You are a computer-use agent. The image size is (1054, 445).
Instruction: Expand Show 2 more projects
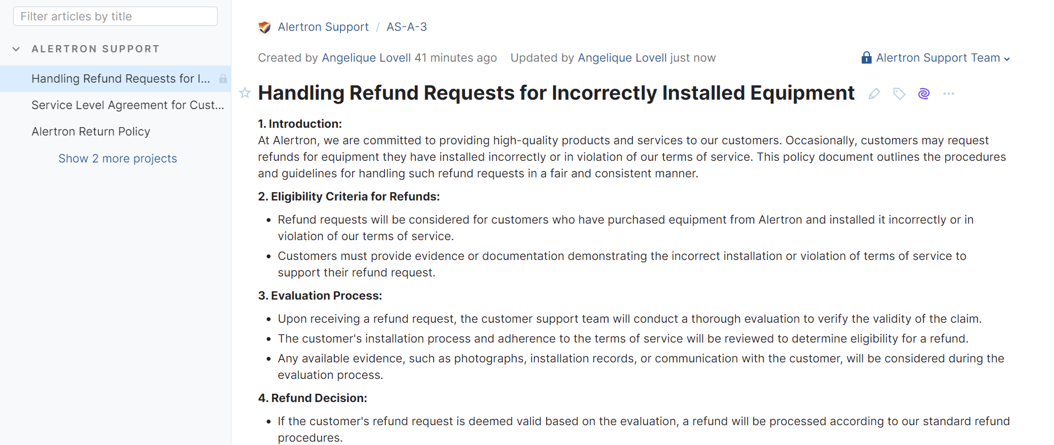click(x=117, y=159)
